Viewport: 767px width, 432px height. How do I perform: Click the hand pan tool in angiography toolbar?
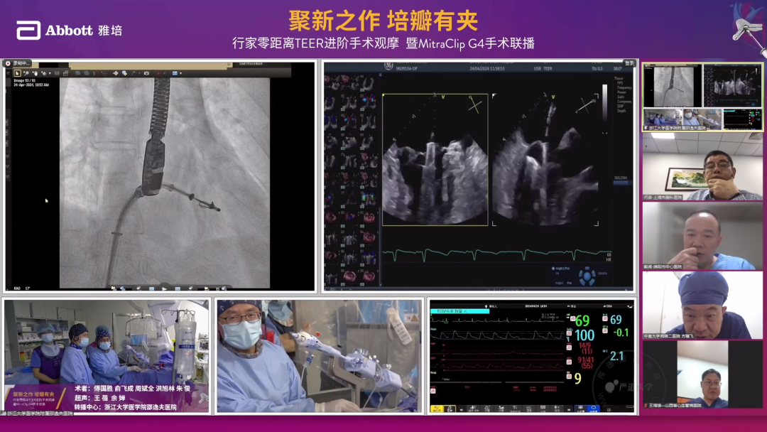(x=36, y=73)
